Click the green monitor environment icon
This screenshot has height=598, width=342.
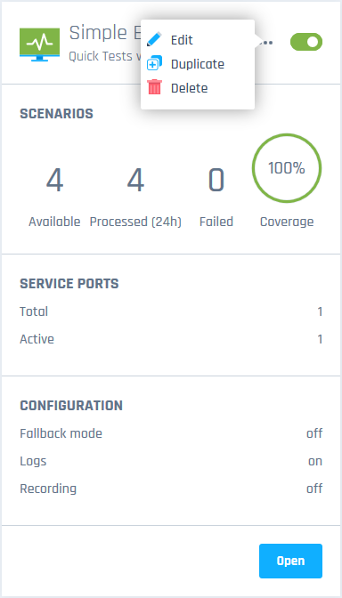click(40, 44)
